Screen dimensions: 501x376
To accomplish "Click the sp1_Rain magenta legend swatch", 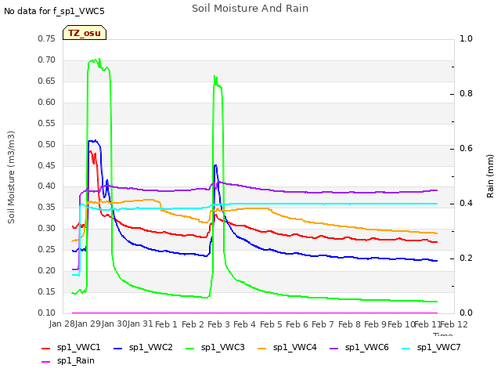I will coord(46,362).
